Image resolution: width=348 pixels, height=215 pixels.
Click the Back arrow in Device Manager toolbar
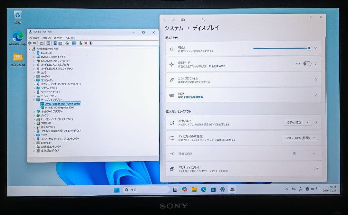point(30,43)
